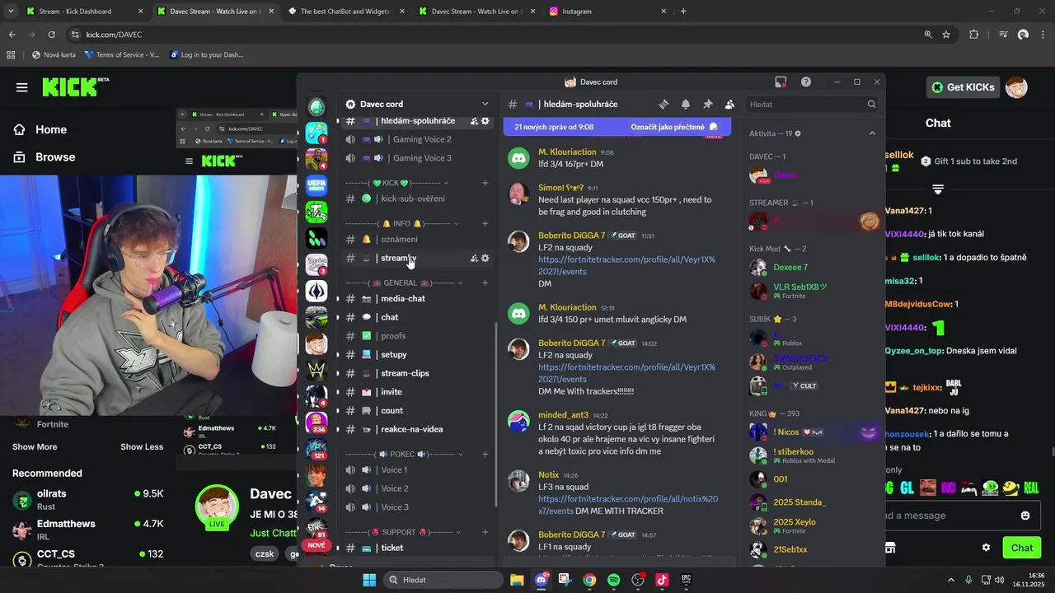Open Threads icon in Discord channel header
The image size is (1055, 593).
663,105
